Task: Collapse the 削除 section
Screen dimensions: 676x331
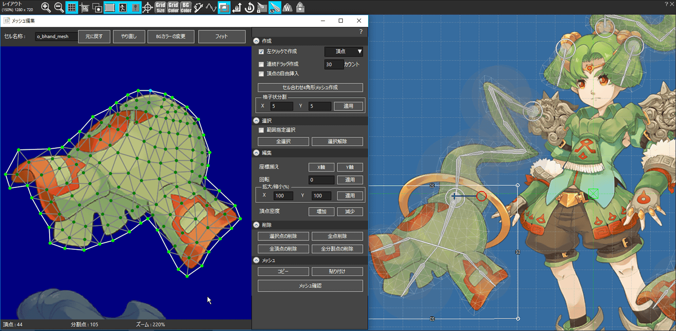Action: (x=257, y=225)
